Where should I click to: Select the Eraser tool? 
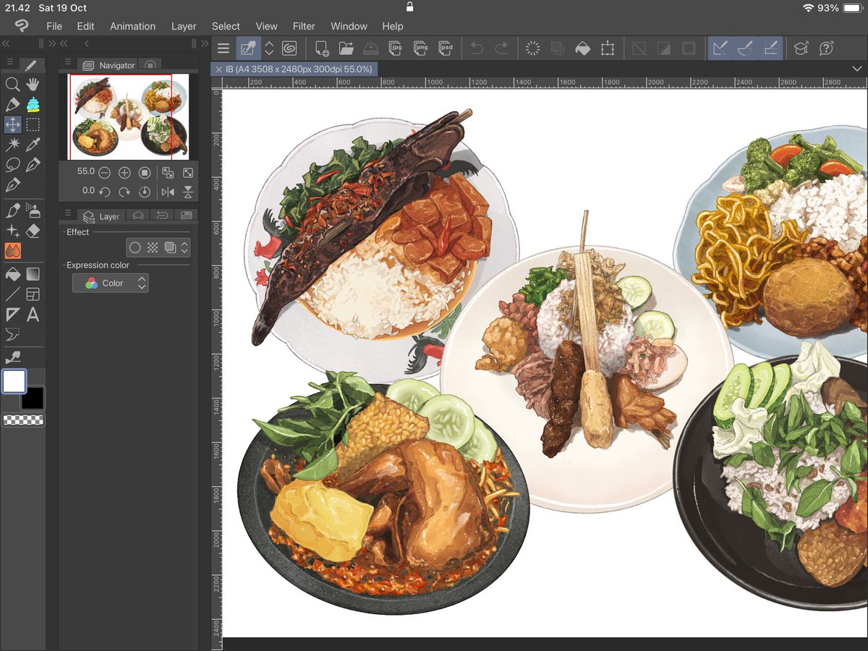point(33,231)
